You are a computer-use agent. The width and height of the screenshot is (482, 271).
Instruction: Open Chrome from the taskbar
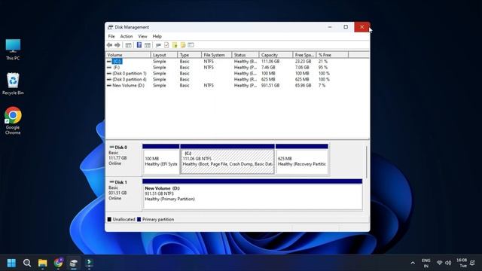point(58,263)
